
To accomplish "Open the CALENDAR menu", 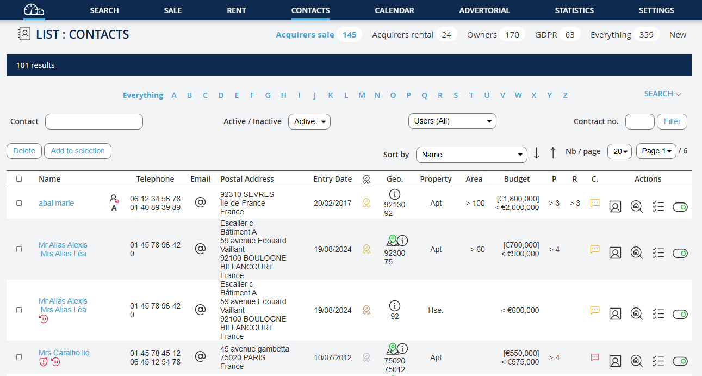I will coord(394,10).
